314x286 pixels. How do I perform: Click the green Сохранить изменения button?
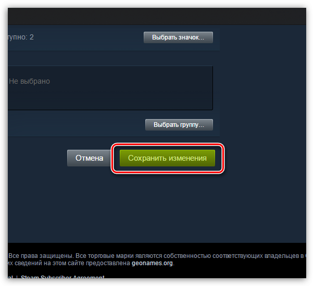167,158
